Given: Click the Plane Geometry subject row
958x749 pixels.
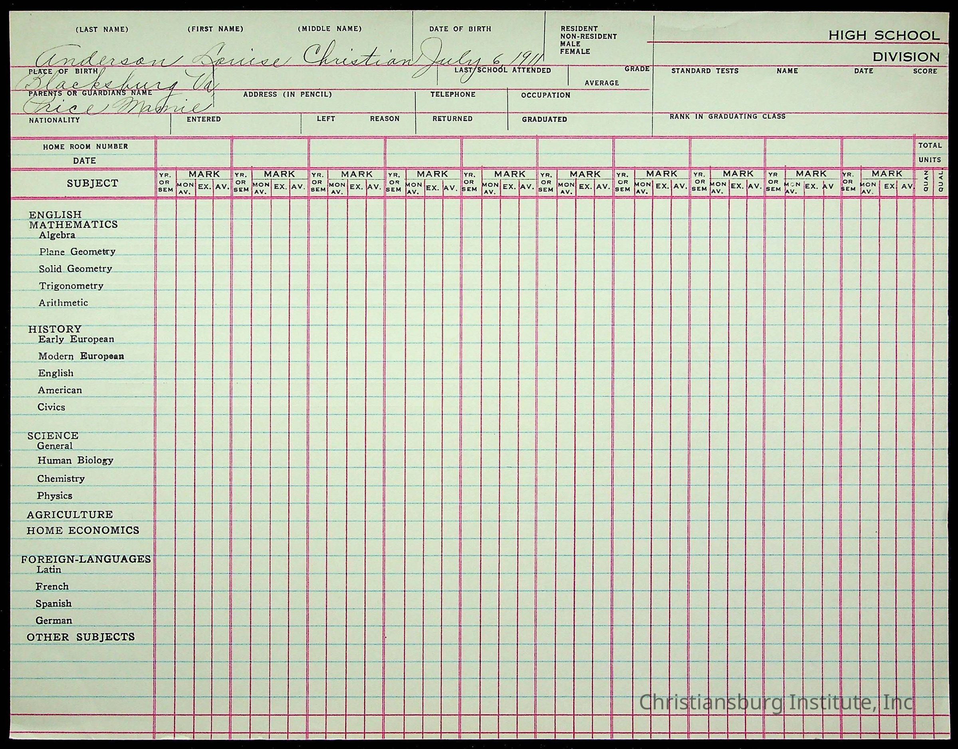Looking at the screenshot, I should pos(77,252).
